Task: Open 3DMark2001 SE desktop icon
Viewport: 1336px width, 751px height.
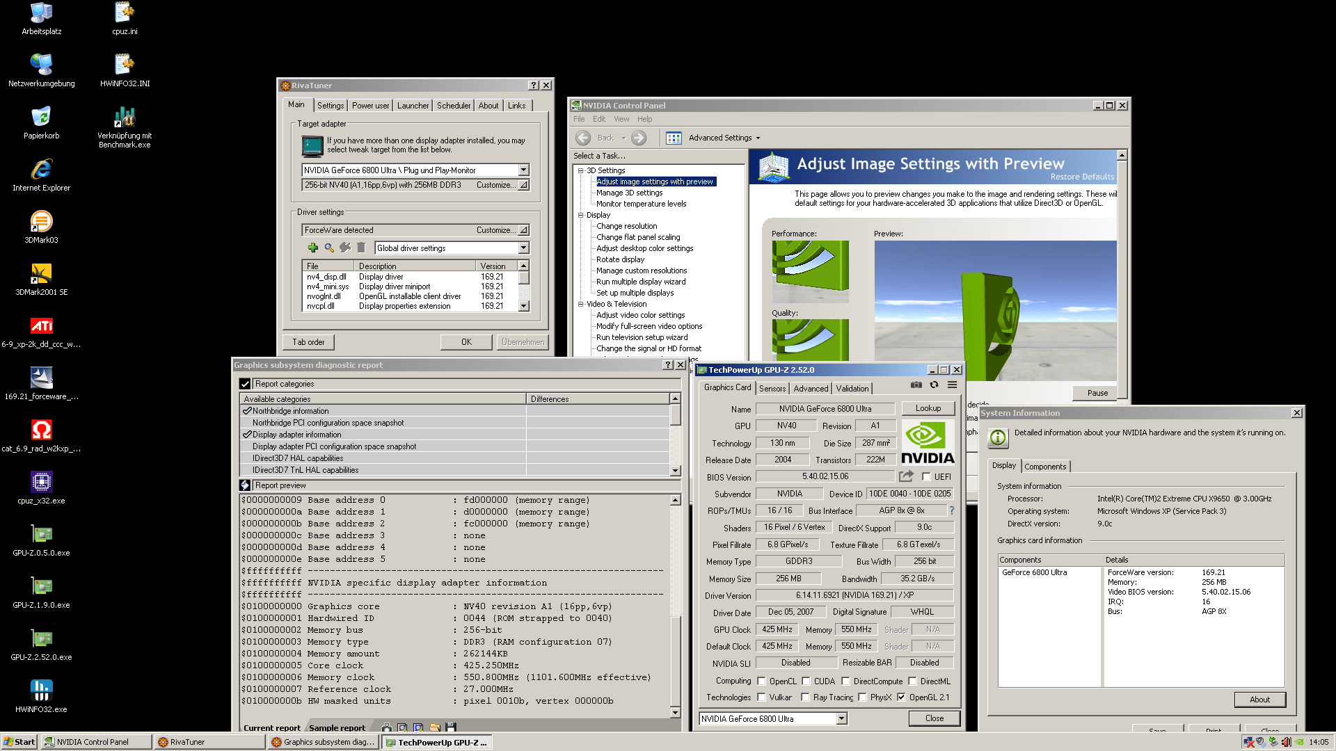Action: point(41,280)
